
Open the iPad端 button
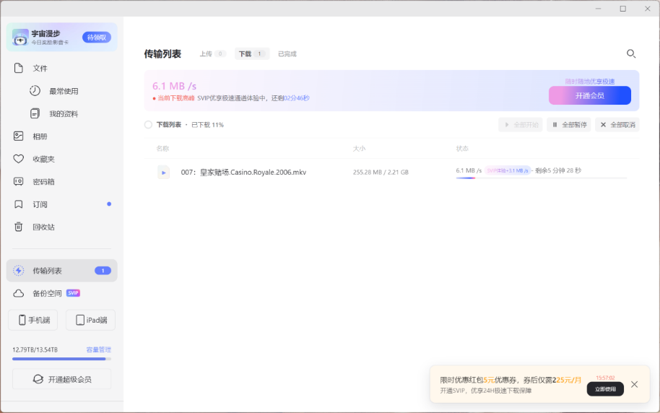pyautogui.click(x=90, y=320)
